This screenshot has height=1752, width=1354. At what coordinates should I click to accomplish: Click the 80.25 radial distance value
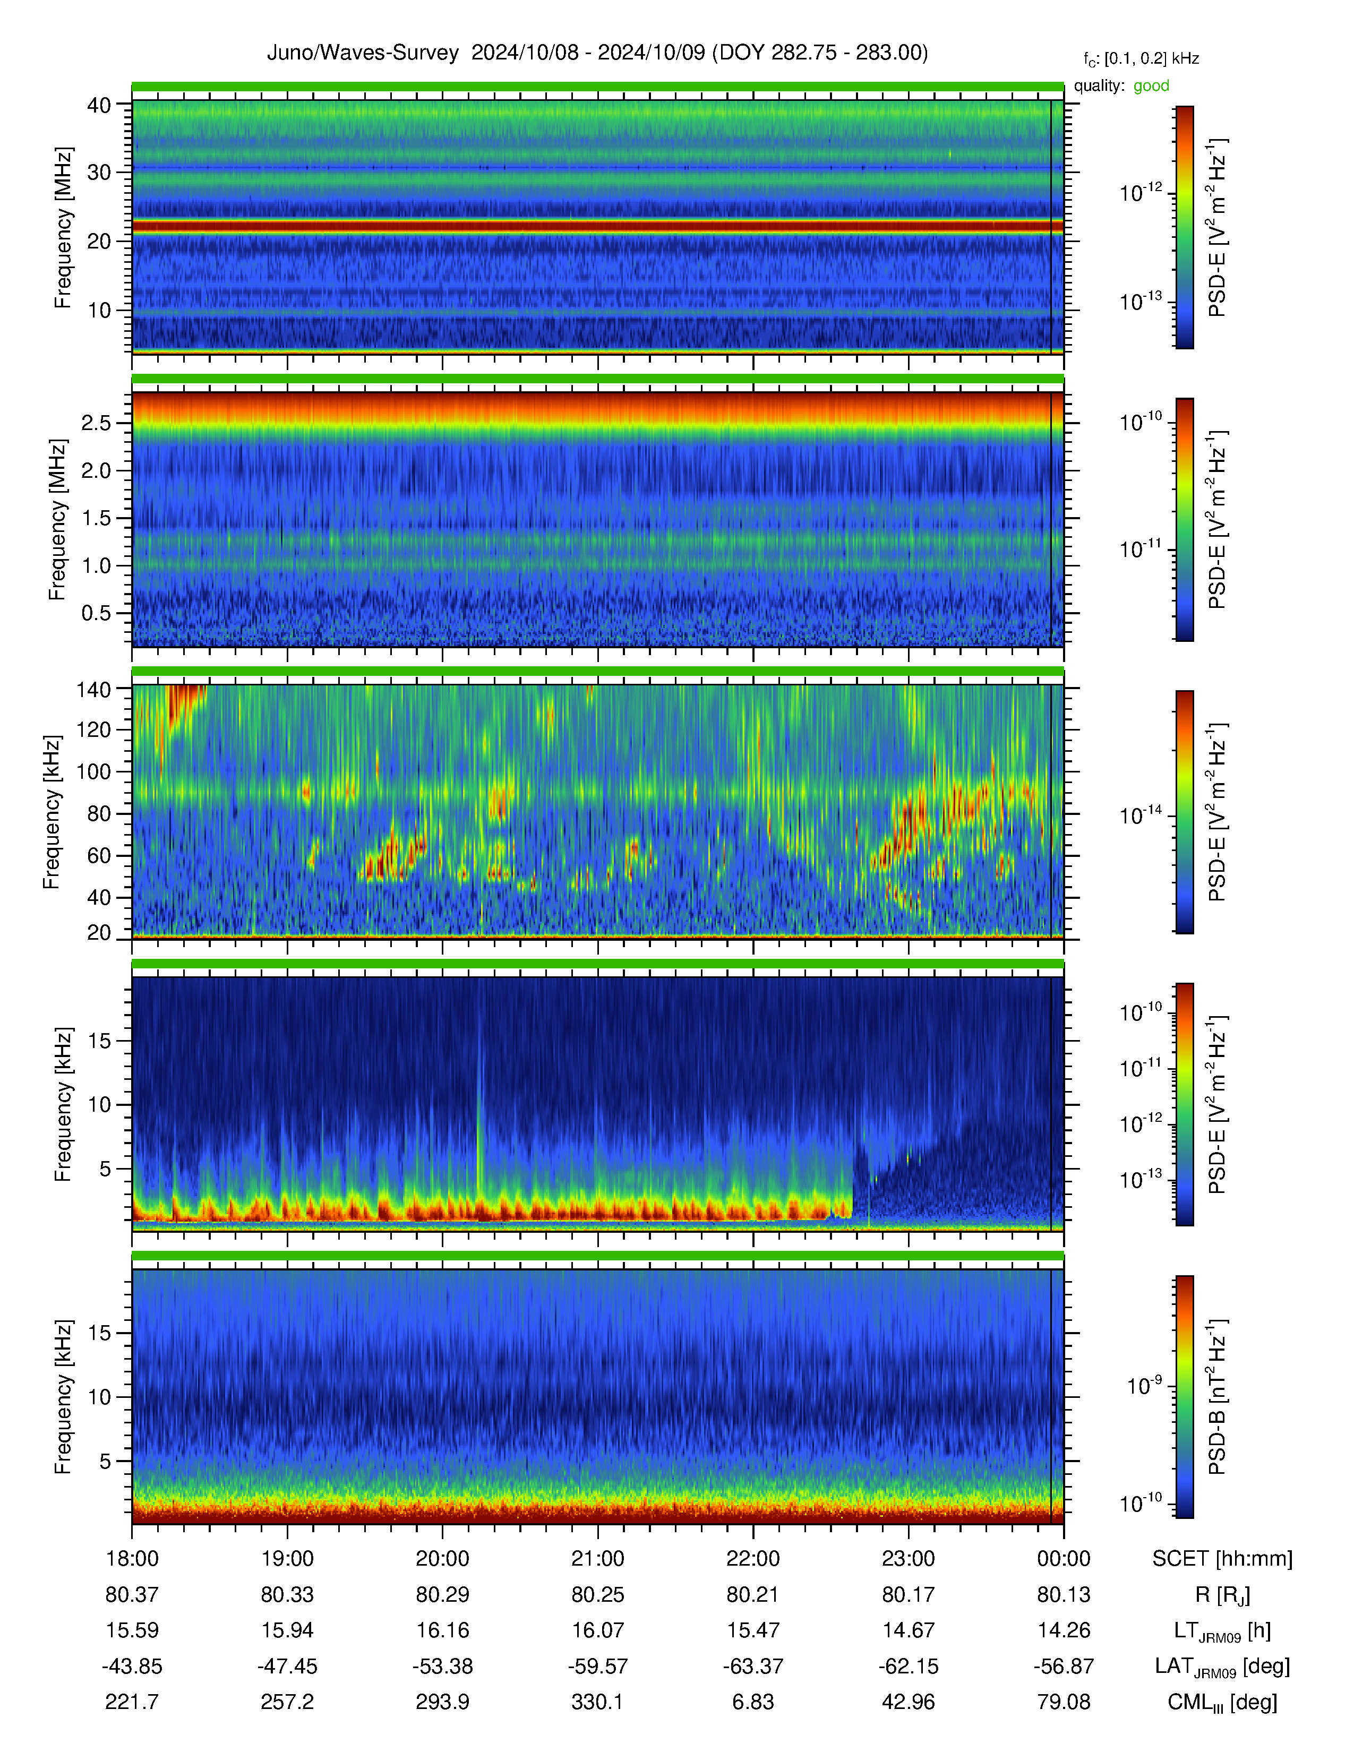[x=597, y=1595]
